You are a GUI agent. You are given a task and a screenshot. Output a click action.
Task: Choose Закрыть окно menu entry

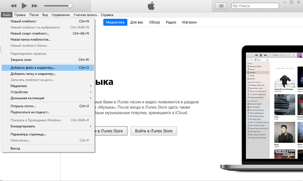click(x=48, y=60)
